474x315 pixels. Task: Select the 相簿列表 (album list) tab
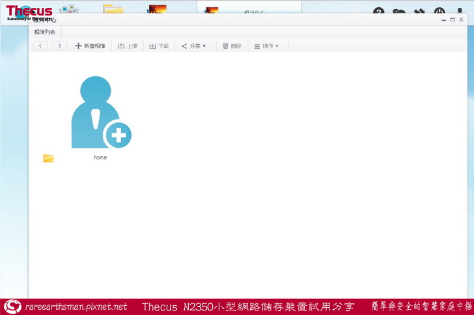pyautogui.click(x=45, y=32)
